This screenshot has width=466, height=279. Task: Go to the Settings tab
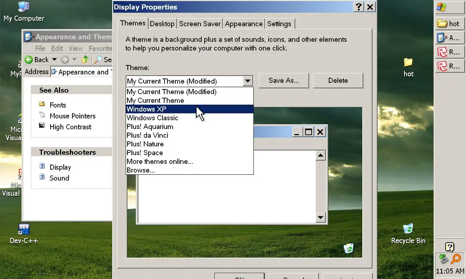click(279, 24)
